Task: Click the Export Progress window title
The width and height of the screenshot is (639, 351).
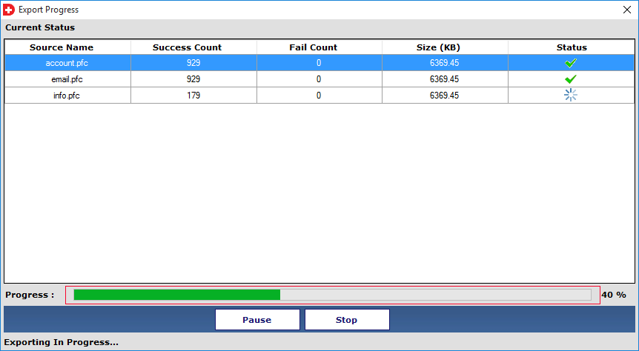Action: 48,10
